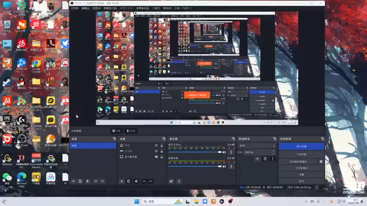Click Start Recording button below streaming
This screenshot has height=206, width=367.
pos(301,154)
